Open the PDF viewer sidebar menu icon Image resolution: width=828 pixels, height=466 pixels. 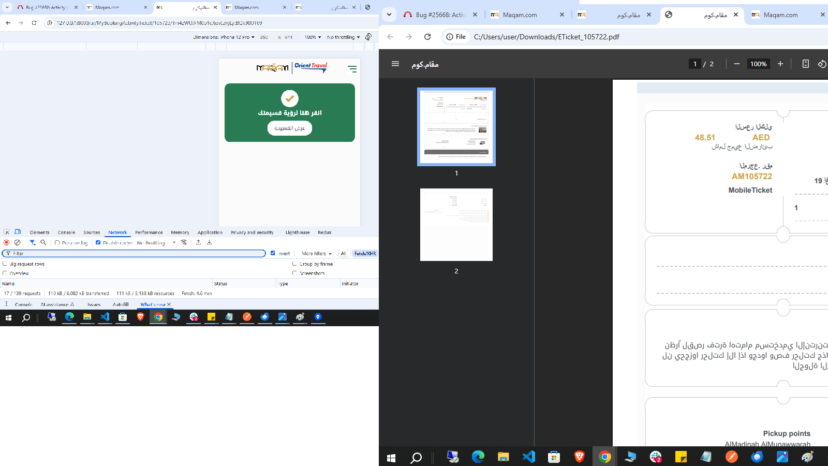[x=395, y=64]
